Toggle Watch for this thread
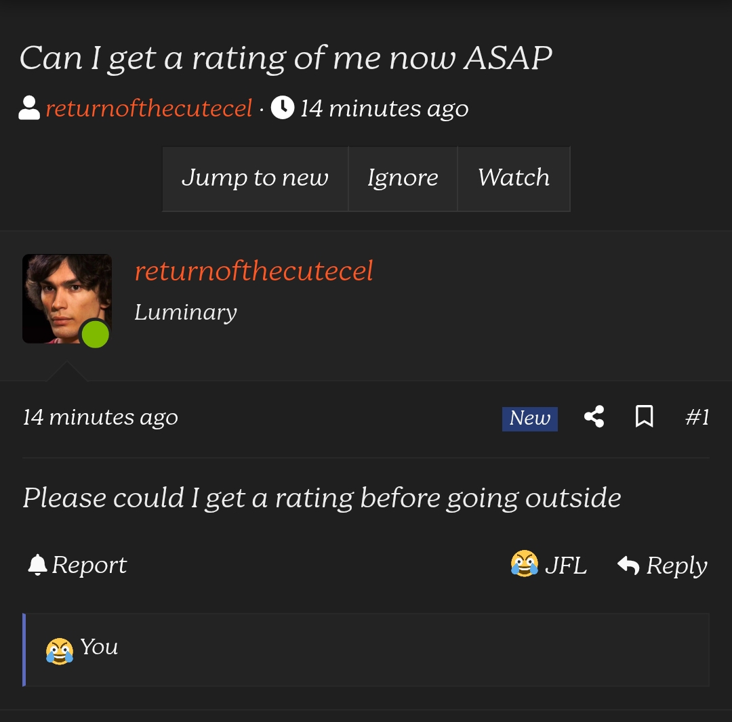The height and width of the screenshot is (722, 732). pyautogui.click(x=514, y=178)
